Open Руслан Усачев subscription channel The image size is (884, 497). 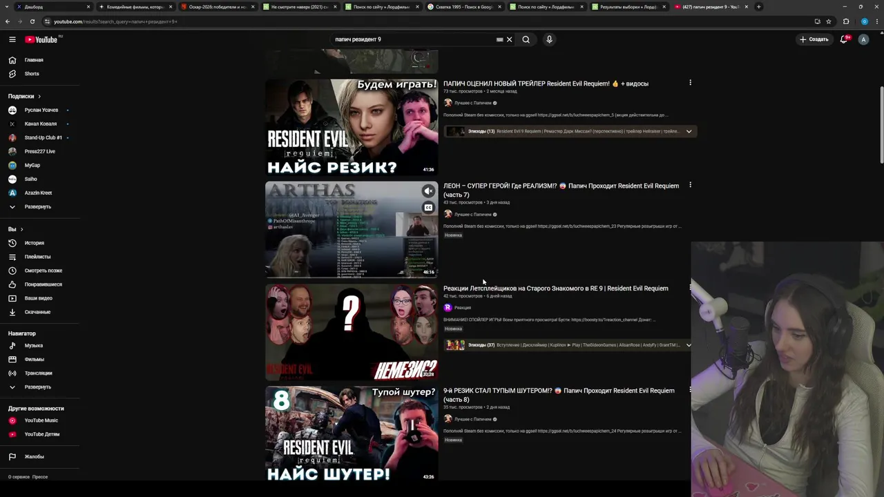click(40, 110)
